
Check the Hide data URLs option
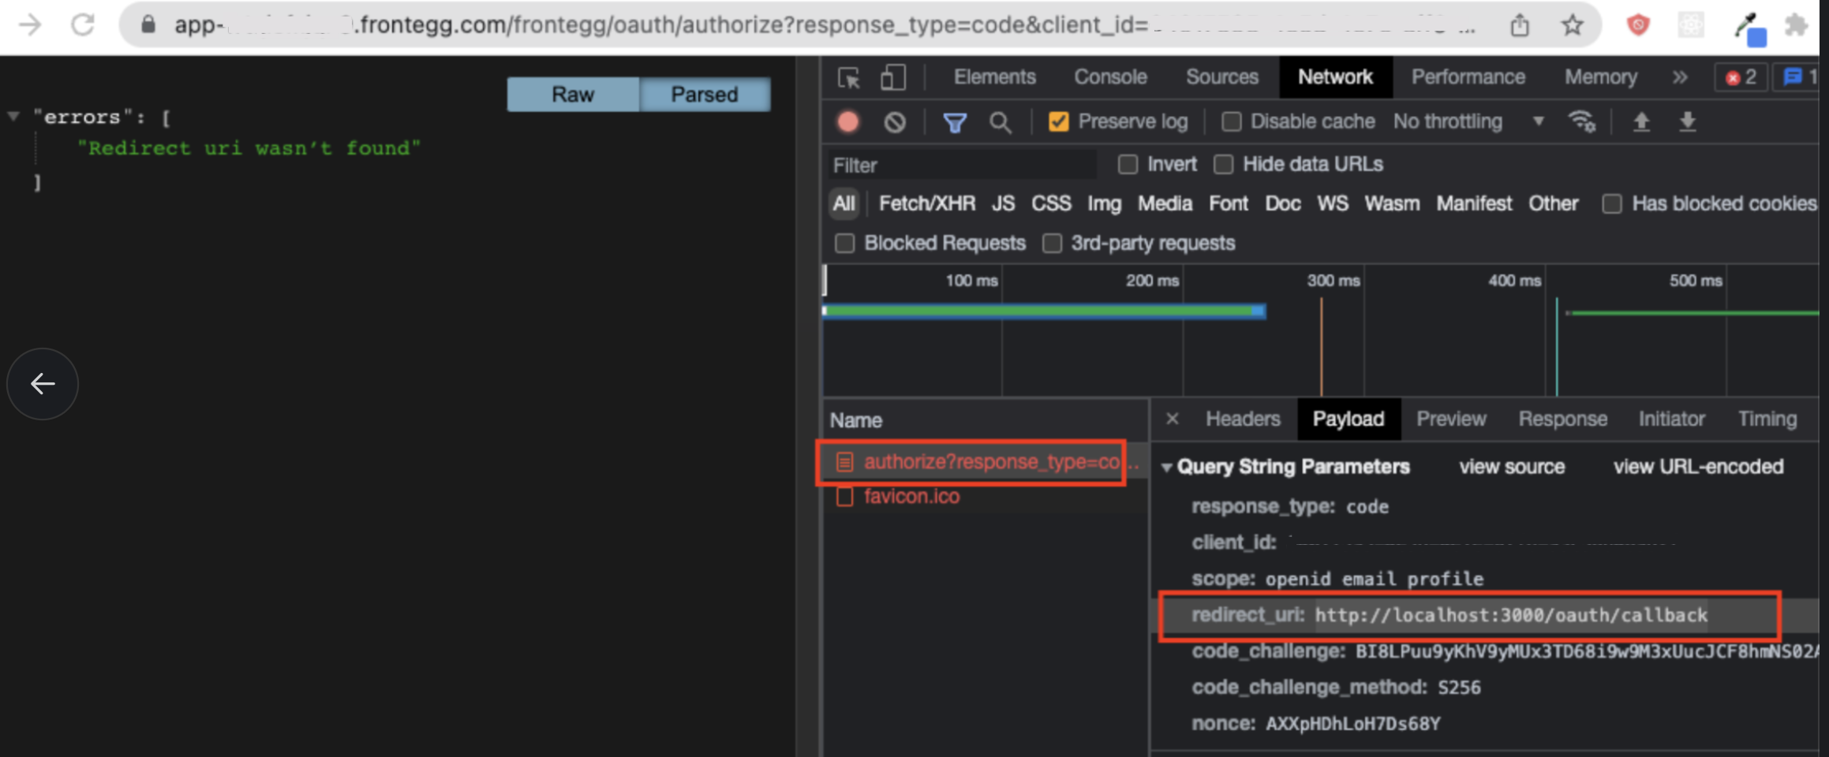pos(1223,164)
